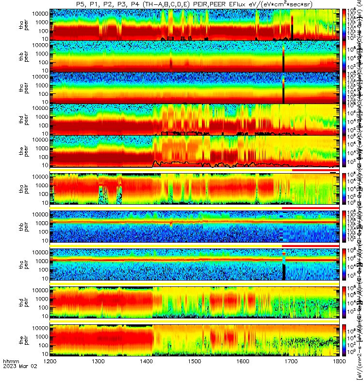The width and height of the screenshot is (364, 389).
Task: Click inside the thc peer spectrogram panel
Action: coord(195,88)
